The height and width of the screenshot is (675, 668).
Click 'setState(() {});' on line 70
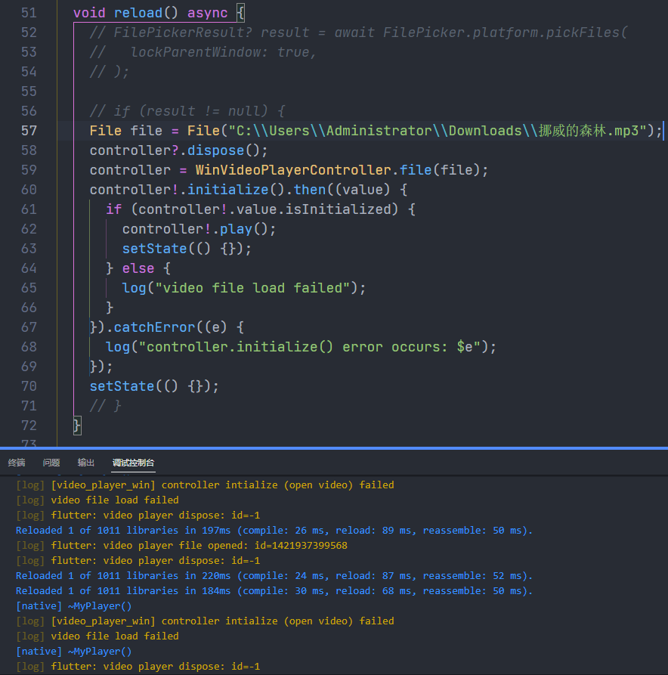point(154,386)
